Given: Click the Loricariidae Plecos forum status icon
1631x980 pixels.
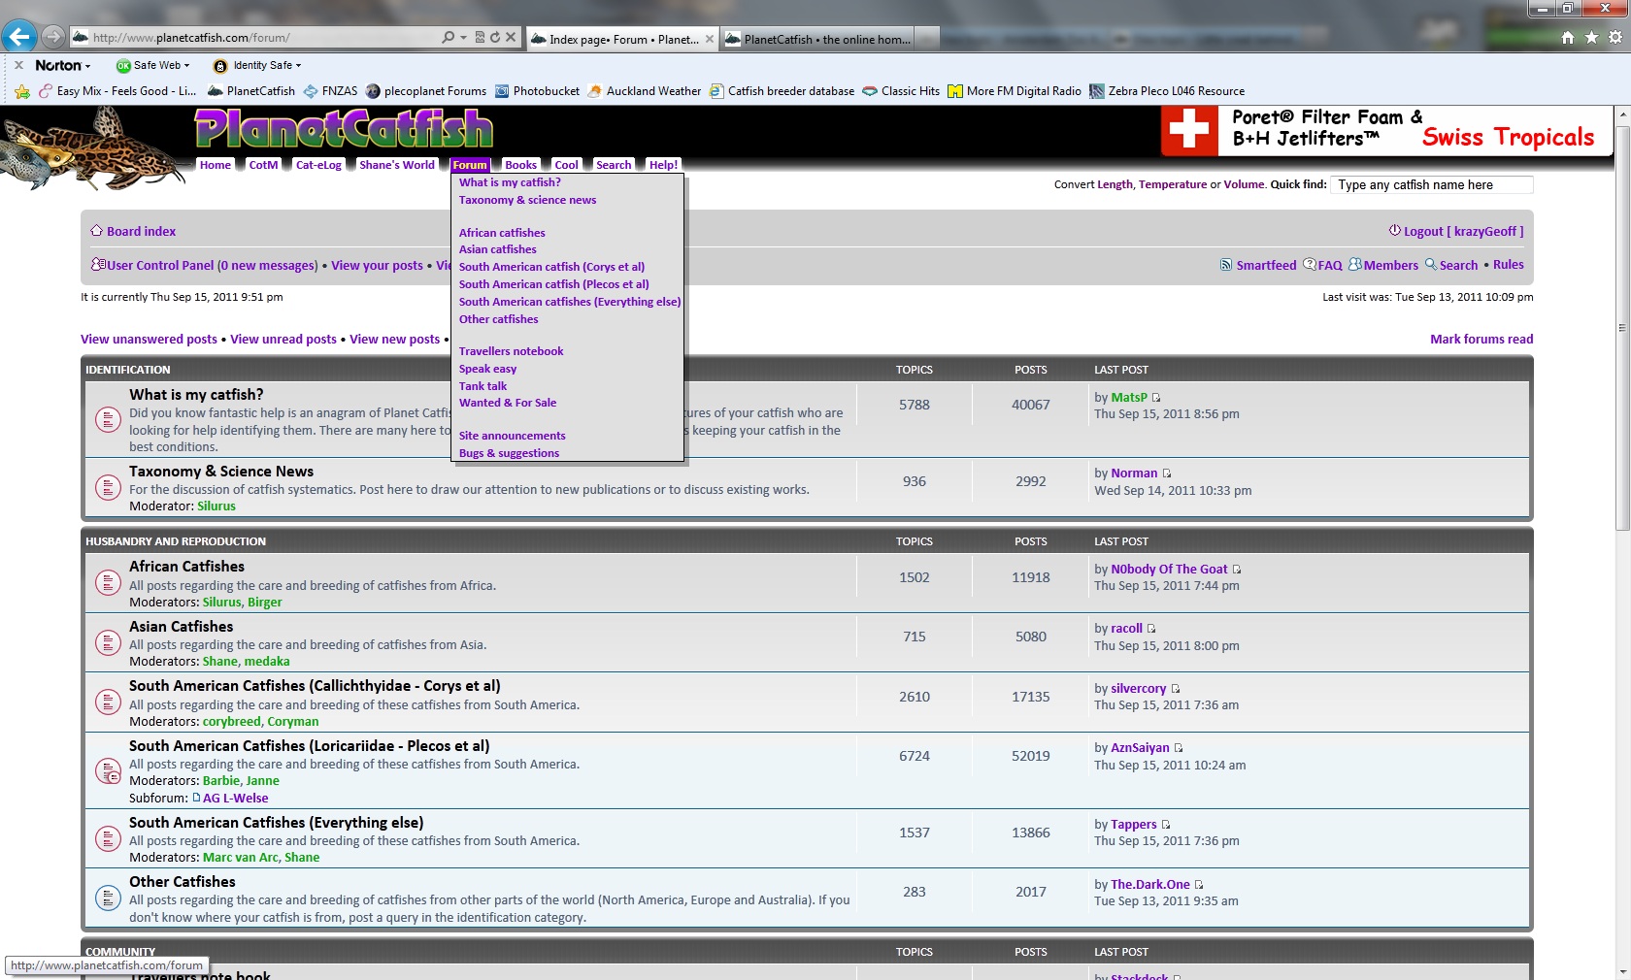Looking at the screenshot, I should (x=108, y=771).
